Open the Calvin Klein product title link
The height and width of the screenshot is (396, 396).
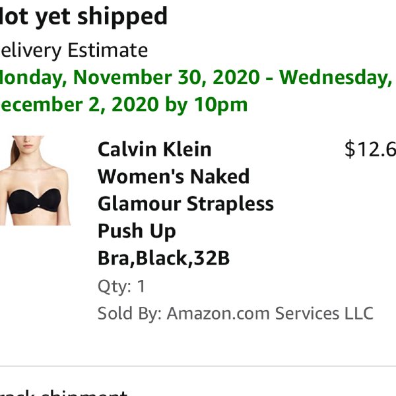click(154, 149)
